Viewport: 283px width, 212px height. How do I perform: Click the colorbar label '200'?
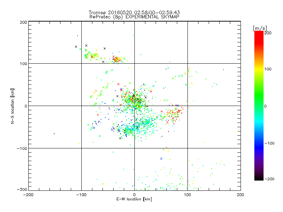(x=268, y=33)
